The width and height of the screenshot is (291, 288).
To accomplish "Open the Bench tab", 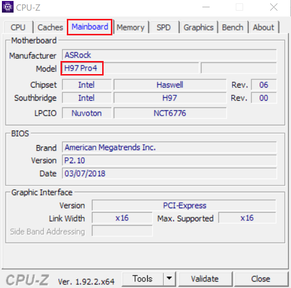I will (232, 27).
